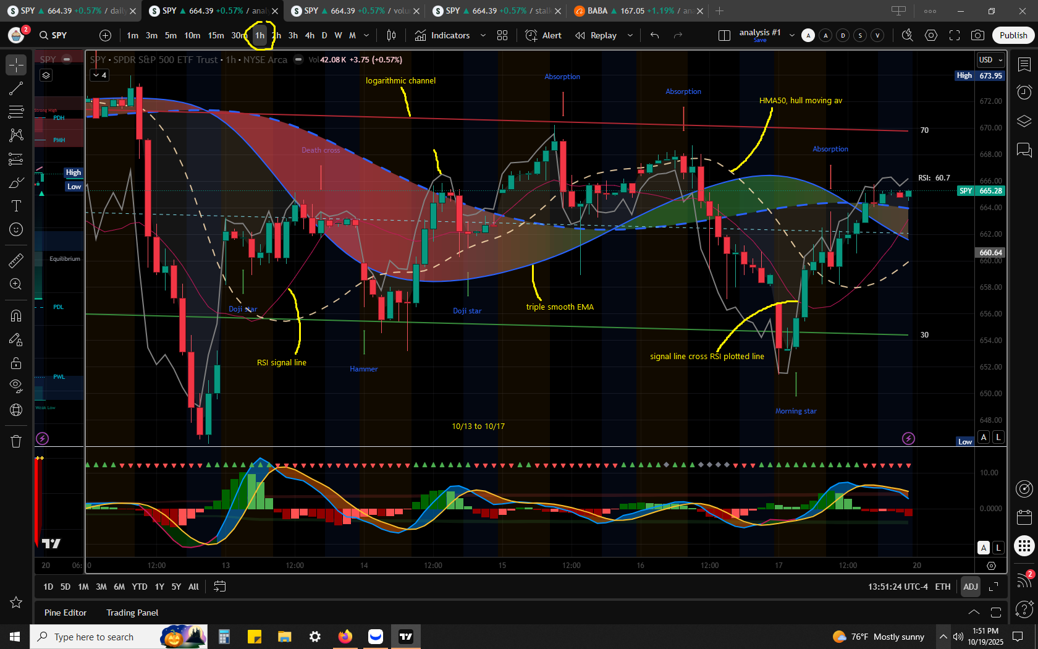
Task: Click the trash remove-objects icon
Action: point(16,441)
